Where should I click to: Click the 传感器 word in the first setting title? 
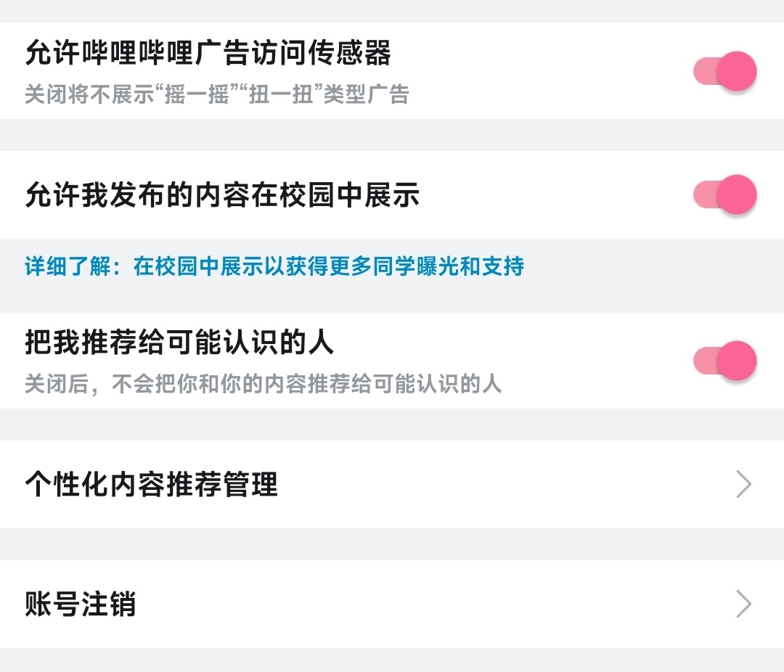pos(348,53)
